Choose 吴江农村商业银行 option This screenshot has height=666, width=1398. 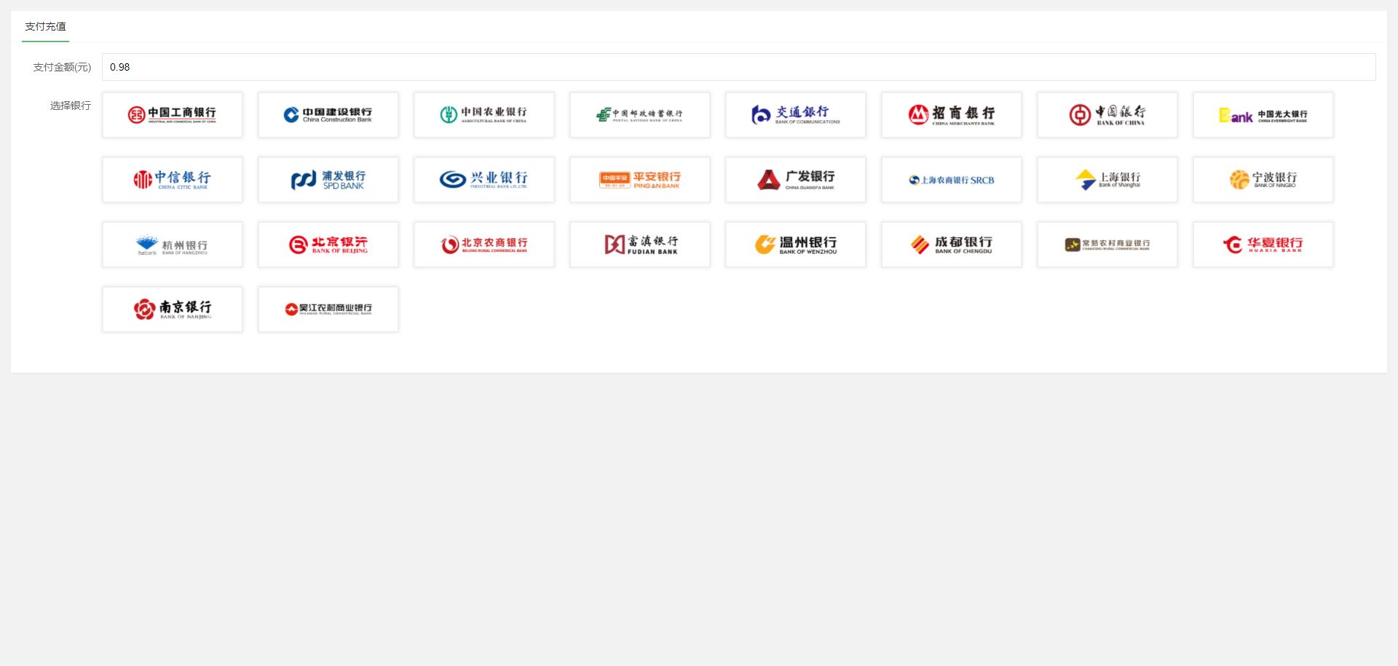328,309
